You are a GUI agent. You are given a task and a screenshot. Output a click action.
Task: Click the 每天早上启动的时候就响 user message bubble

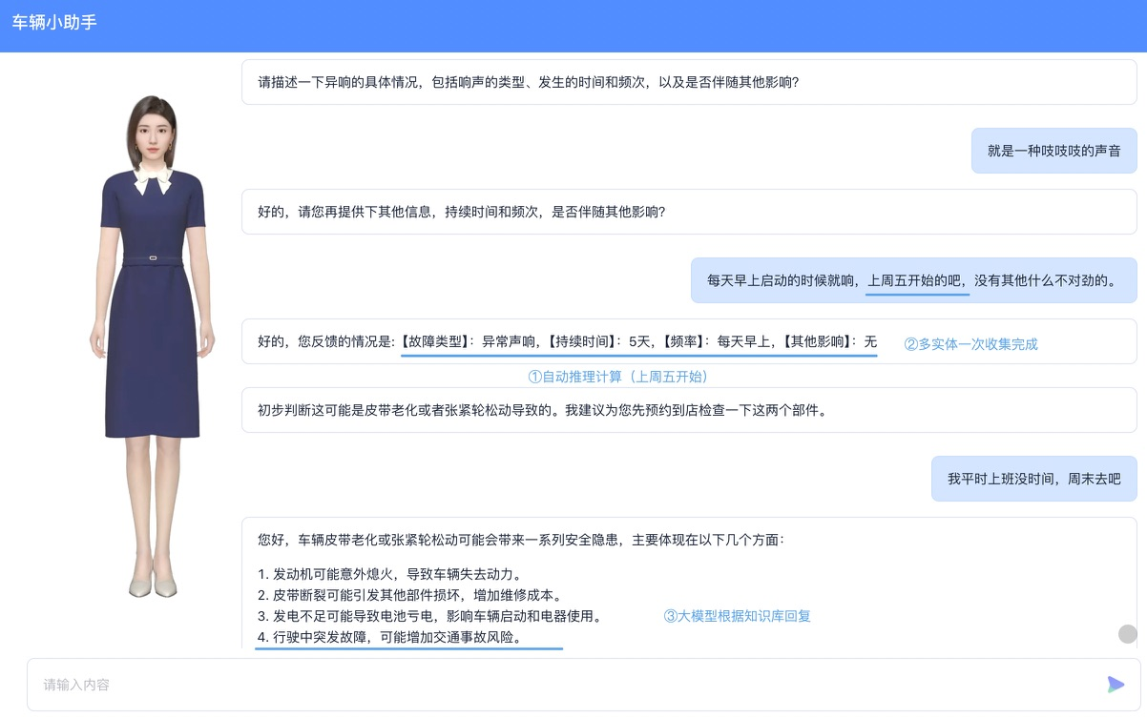(913, 280)
